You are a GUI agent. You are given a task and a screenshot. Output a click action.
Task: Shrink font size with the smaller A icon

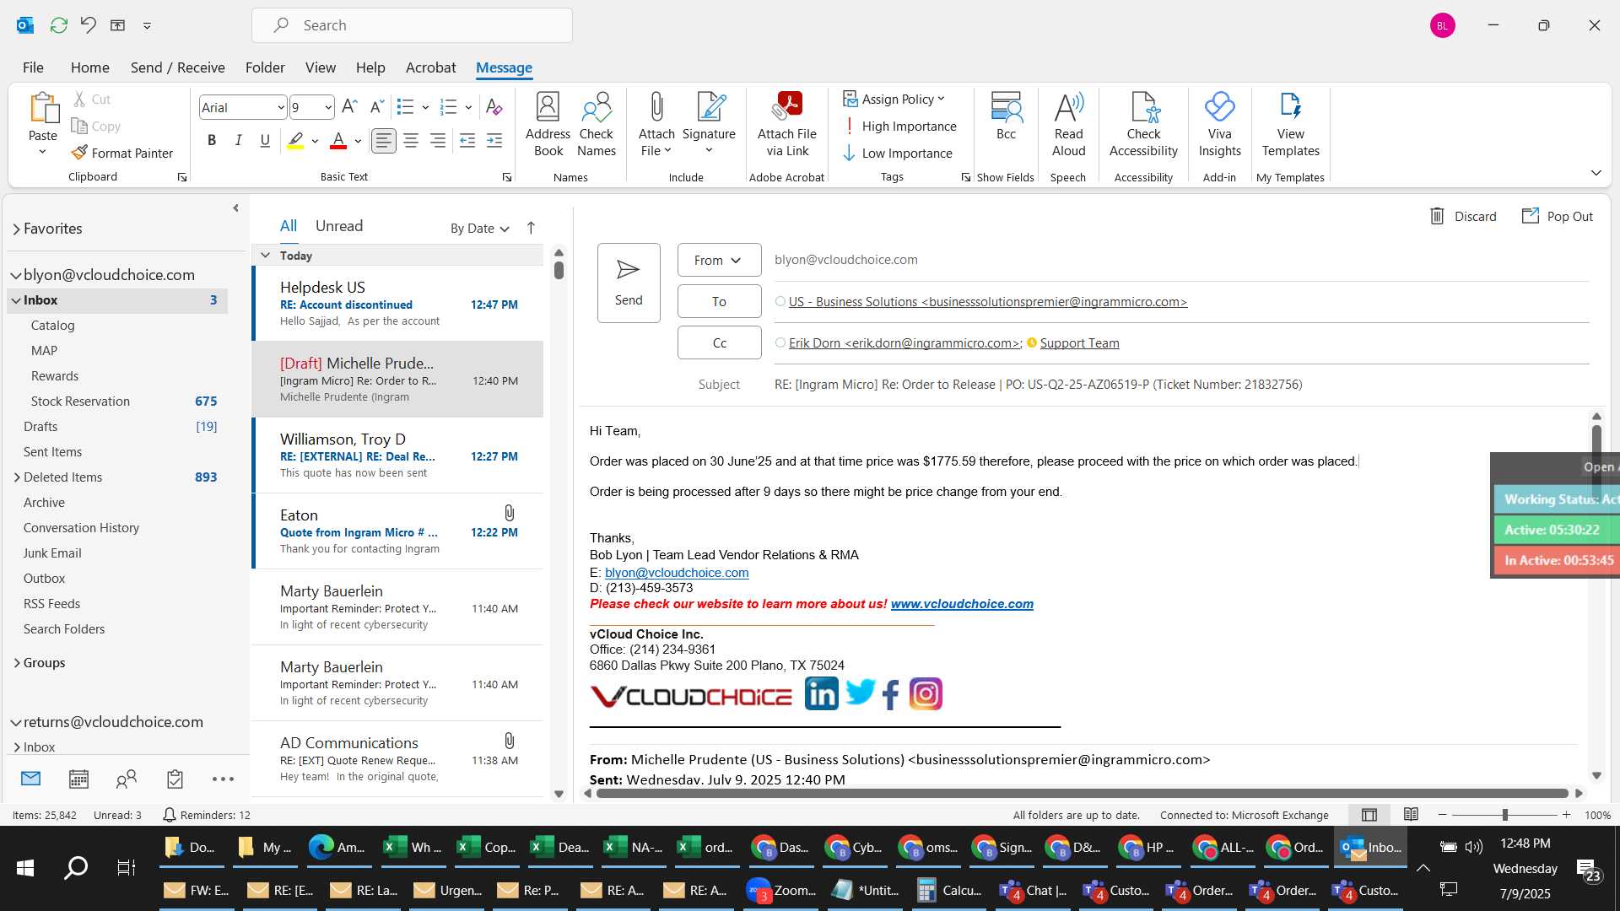pos(377,107)
